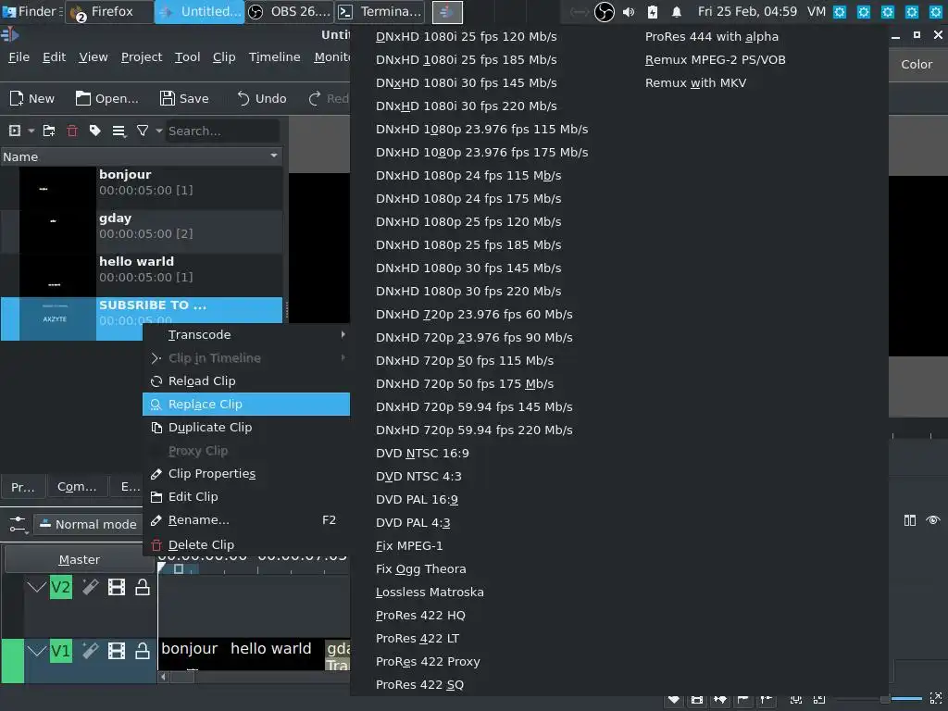The image size is (948, 711).
Task: Select Replace Clip in context menu
Action: click(x=246, y=404)
